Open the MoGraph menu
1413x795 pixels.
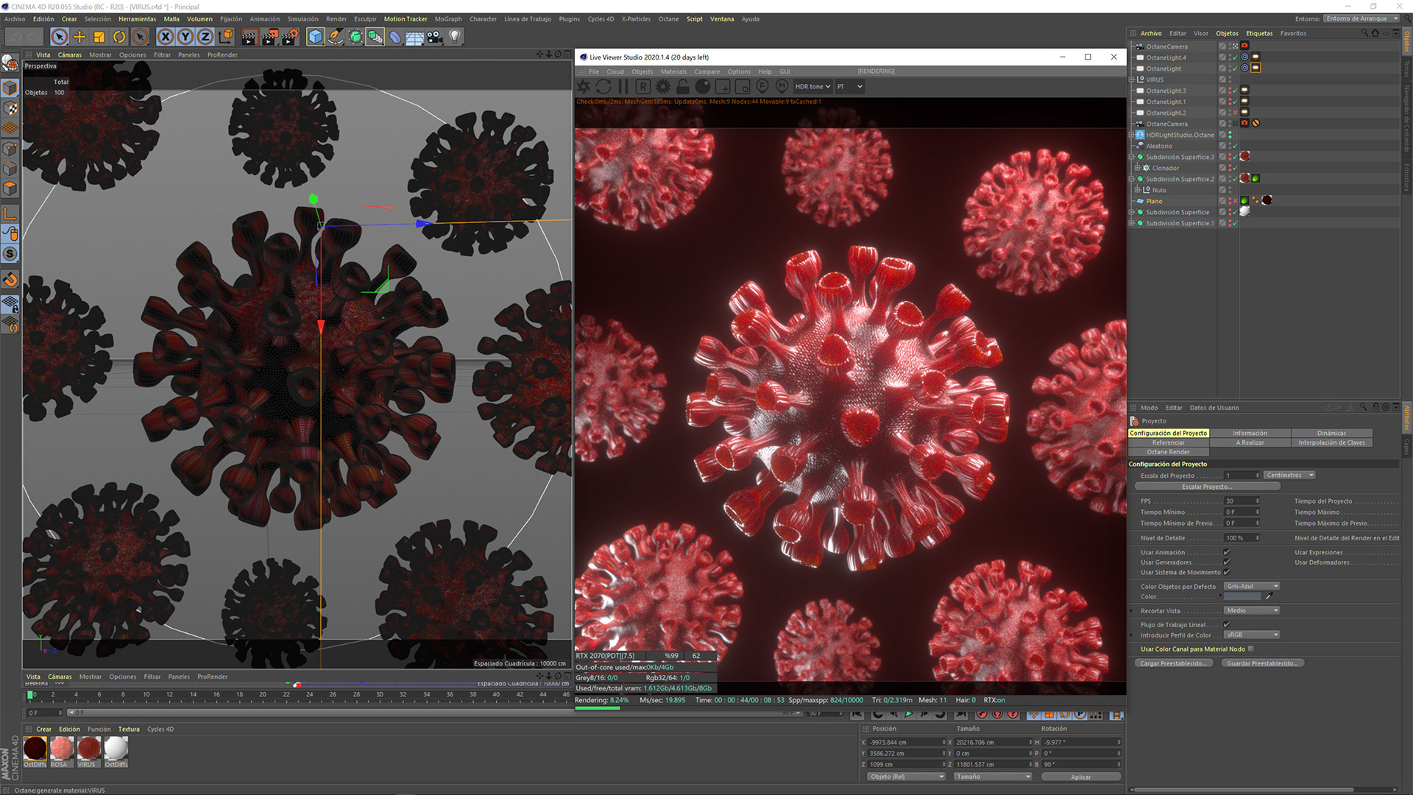(x=447, y=19)
